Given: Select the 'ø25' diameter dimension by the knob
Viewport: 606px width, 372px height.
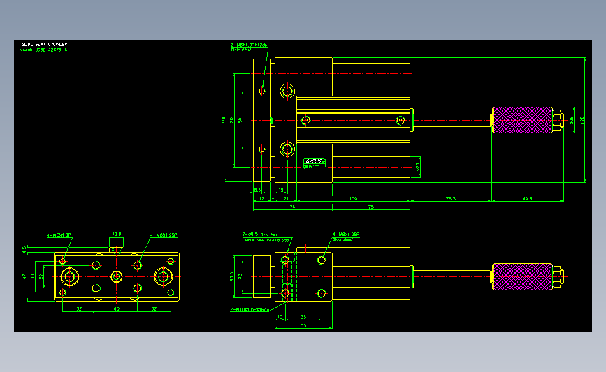Looking at the screenshot, I should [x=572, y=120].
